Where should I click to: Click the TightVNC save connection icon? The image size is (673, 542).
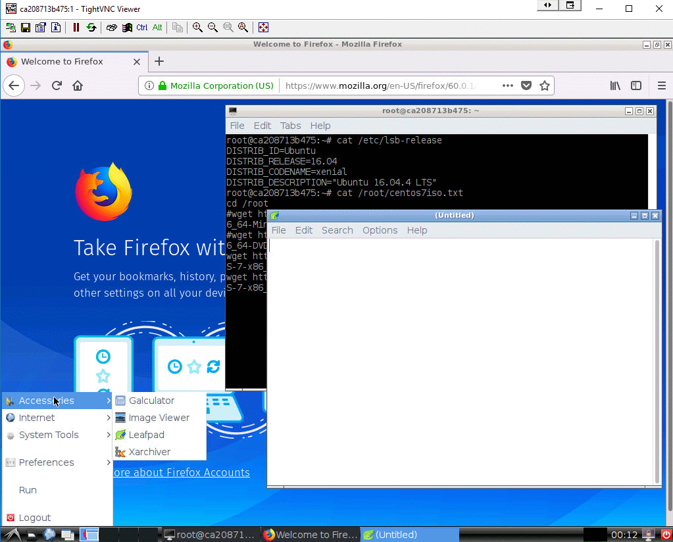pos(26,28)
